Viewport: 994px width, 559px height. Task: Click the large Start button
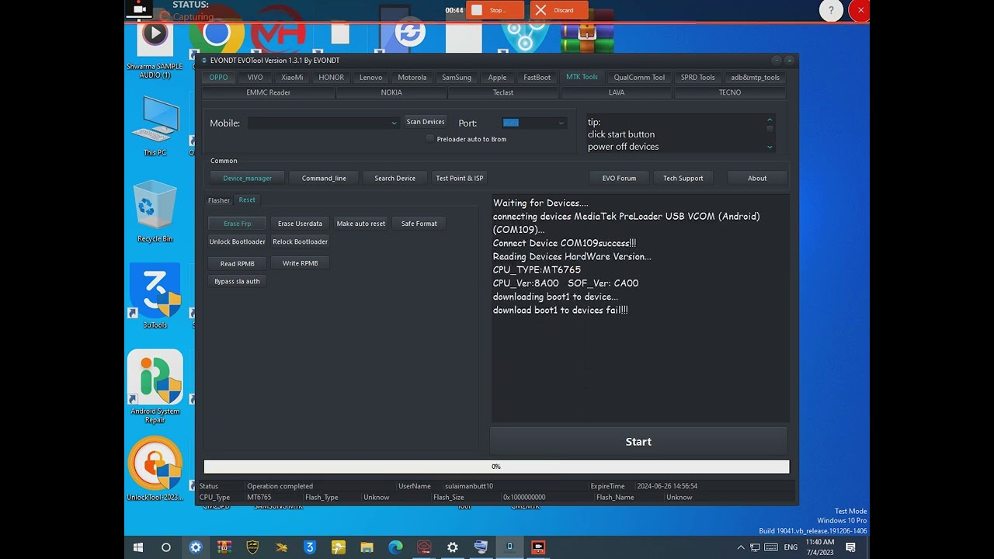coord(638,441)
